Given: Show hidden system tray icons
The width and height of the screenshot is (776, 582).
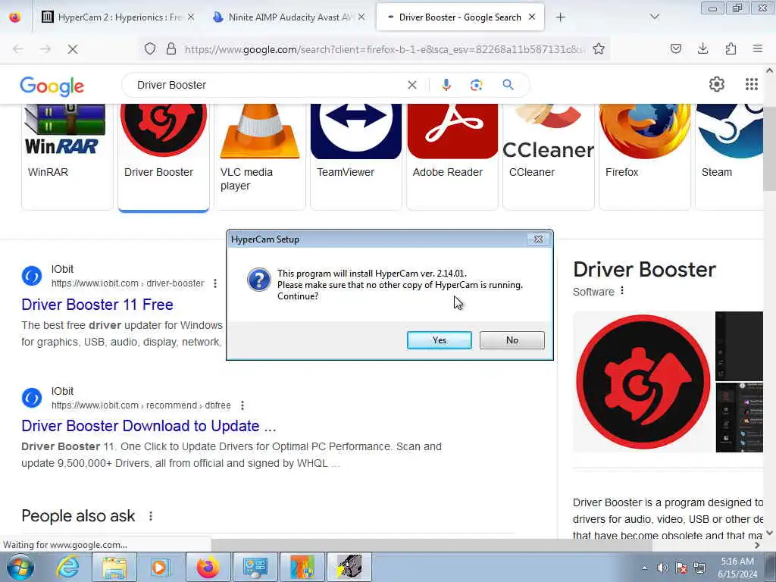Looking at the screenshot, I should [x=644, y=568].
